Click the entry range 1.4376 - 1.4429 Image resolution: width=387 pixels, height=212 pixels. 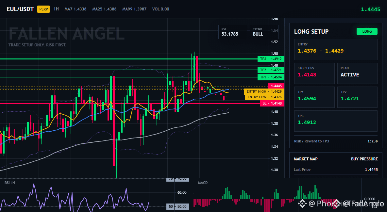(x=321, y=51)
